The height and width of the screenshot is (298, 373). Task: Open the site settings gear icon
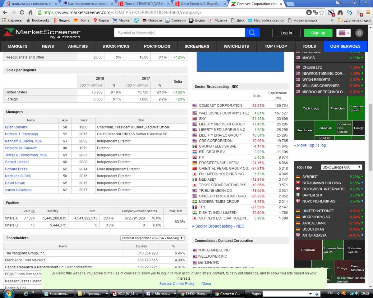click(x=359, y=33)
